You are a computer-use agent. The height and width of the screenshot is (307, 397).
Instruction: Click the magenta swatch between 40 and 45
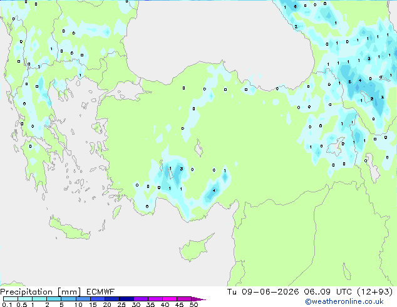(x=170, y=299)
